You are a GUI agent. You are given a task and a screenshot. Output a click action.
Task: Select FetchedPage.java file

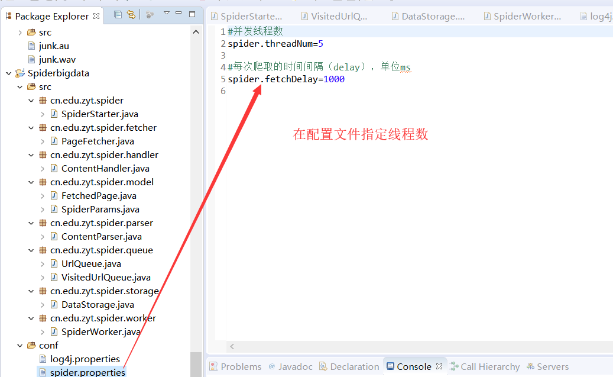point(99,196)
